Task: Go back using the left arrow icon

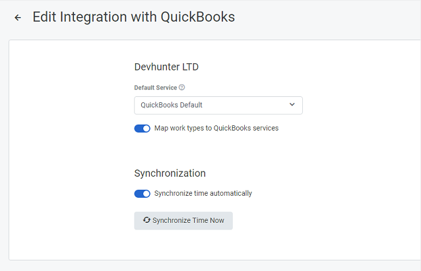Action: 18,18
